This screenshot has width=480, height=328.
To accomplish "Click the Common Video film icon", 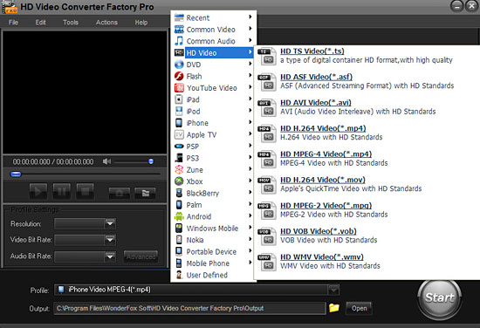I will pyautogui.click(x=179, y=30).
